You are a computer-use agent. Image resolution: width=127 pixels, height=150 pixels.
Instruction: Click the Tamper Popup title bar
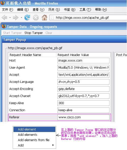[x=64, y=40]
